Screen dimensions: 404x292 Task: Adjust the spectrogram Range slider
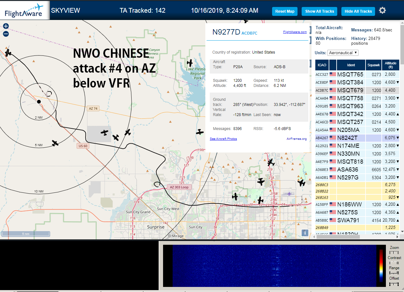tap(394, 273)
